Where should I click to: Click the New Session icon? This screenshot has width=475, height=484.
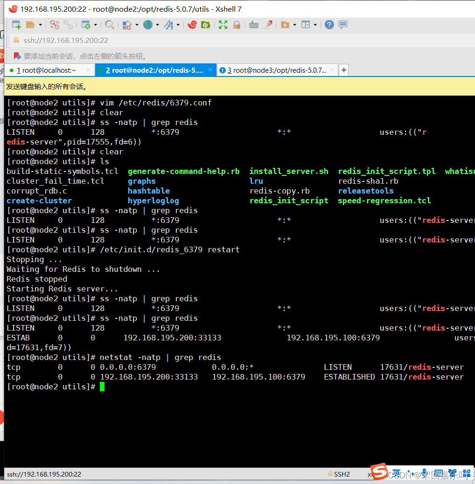(16, 25)
